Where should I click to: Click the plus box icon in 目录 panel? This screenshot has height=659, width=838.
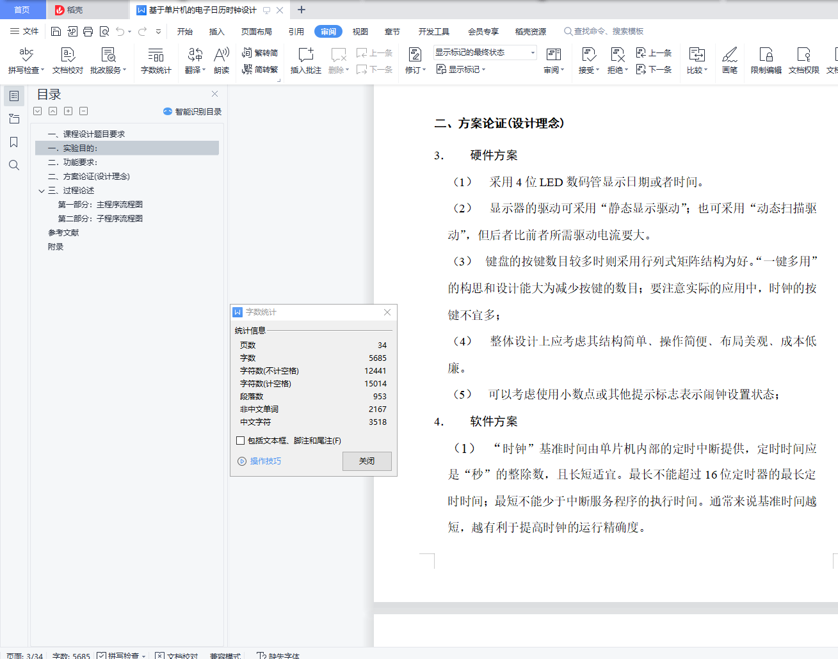68,111
